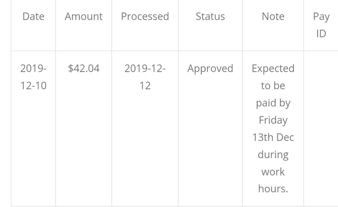This screenshot has width=338, height=207.
Task: Click the Approved status value
Action: pos(210,68)
